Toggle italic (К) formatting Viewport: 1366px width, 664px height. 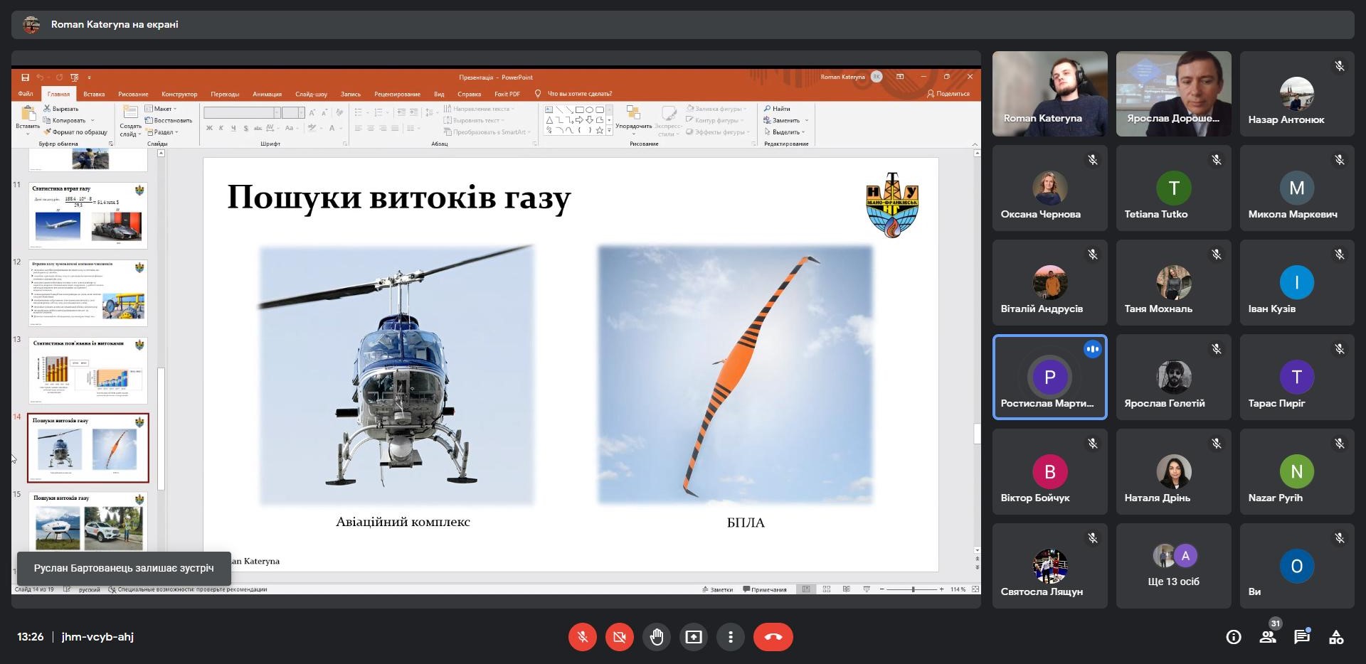pos(221,129)
